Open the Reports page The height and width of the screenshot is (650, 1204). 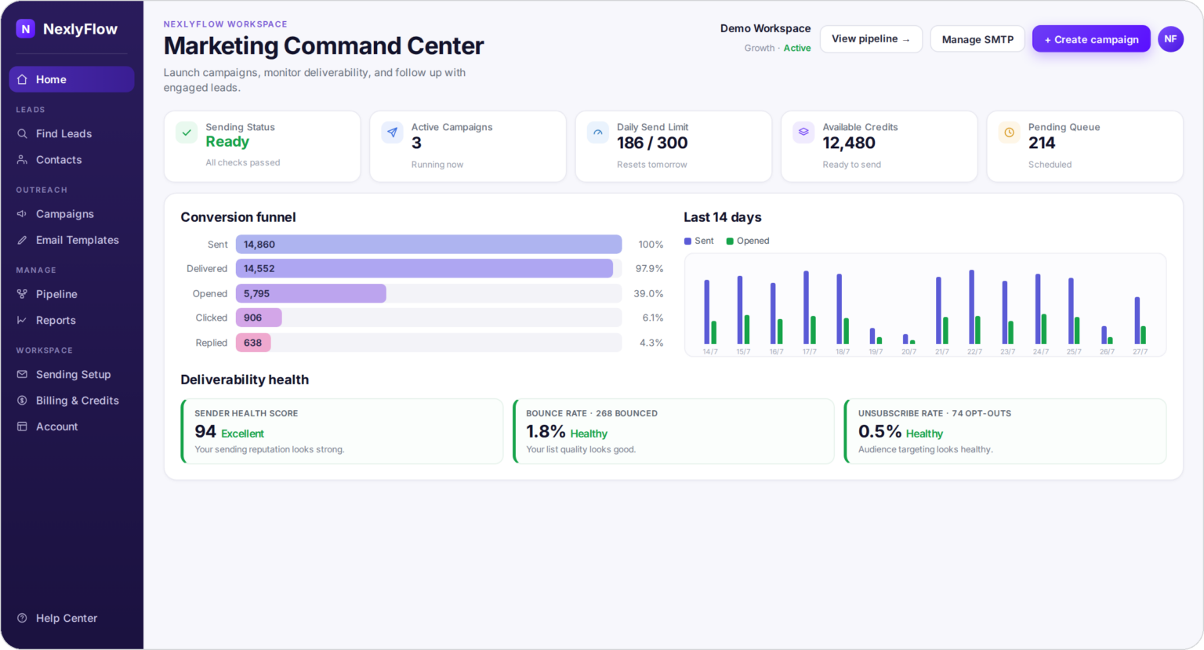pos(71,320)
